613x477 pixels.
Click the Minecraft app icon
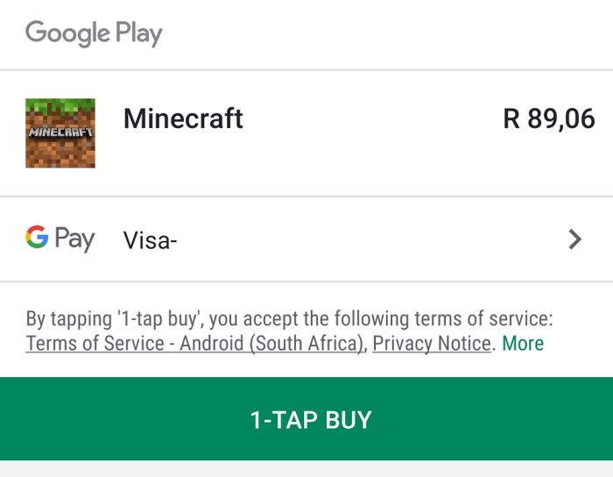60,133
